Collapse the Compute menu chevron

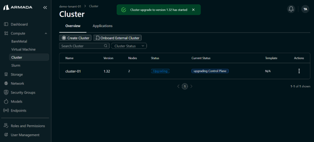(46, 33)
